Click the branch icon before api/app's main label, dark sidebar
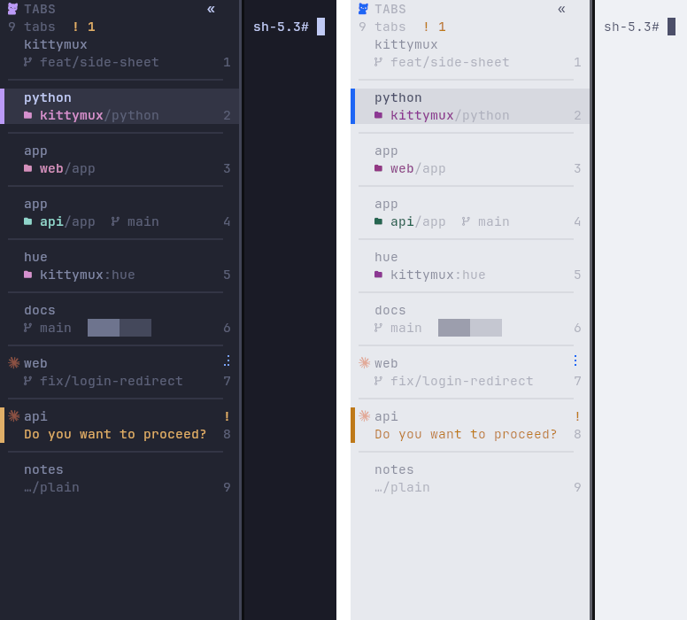687x620 pixels. coord(115,221)
